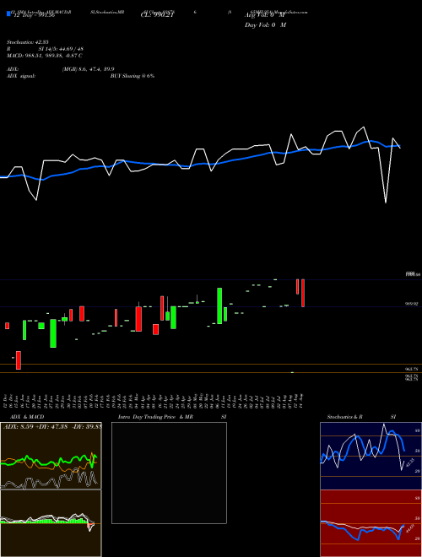Screen dimensions: 422x557
Task: Click the 'ADX signal:' label
Action: point(21,76)
